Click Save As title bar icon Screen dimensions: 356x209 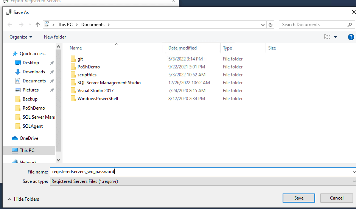click(x=9, y=12)
